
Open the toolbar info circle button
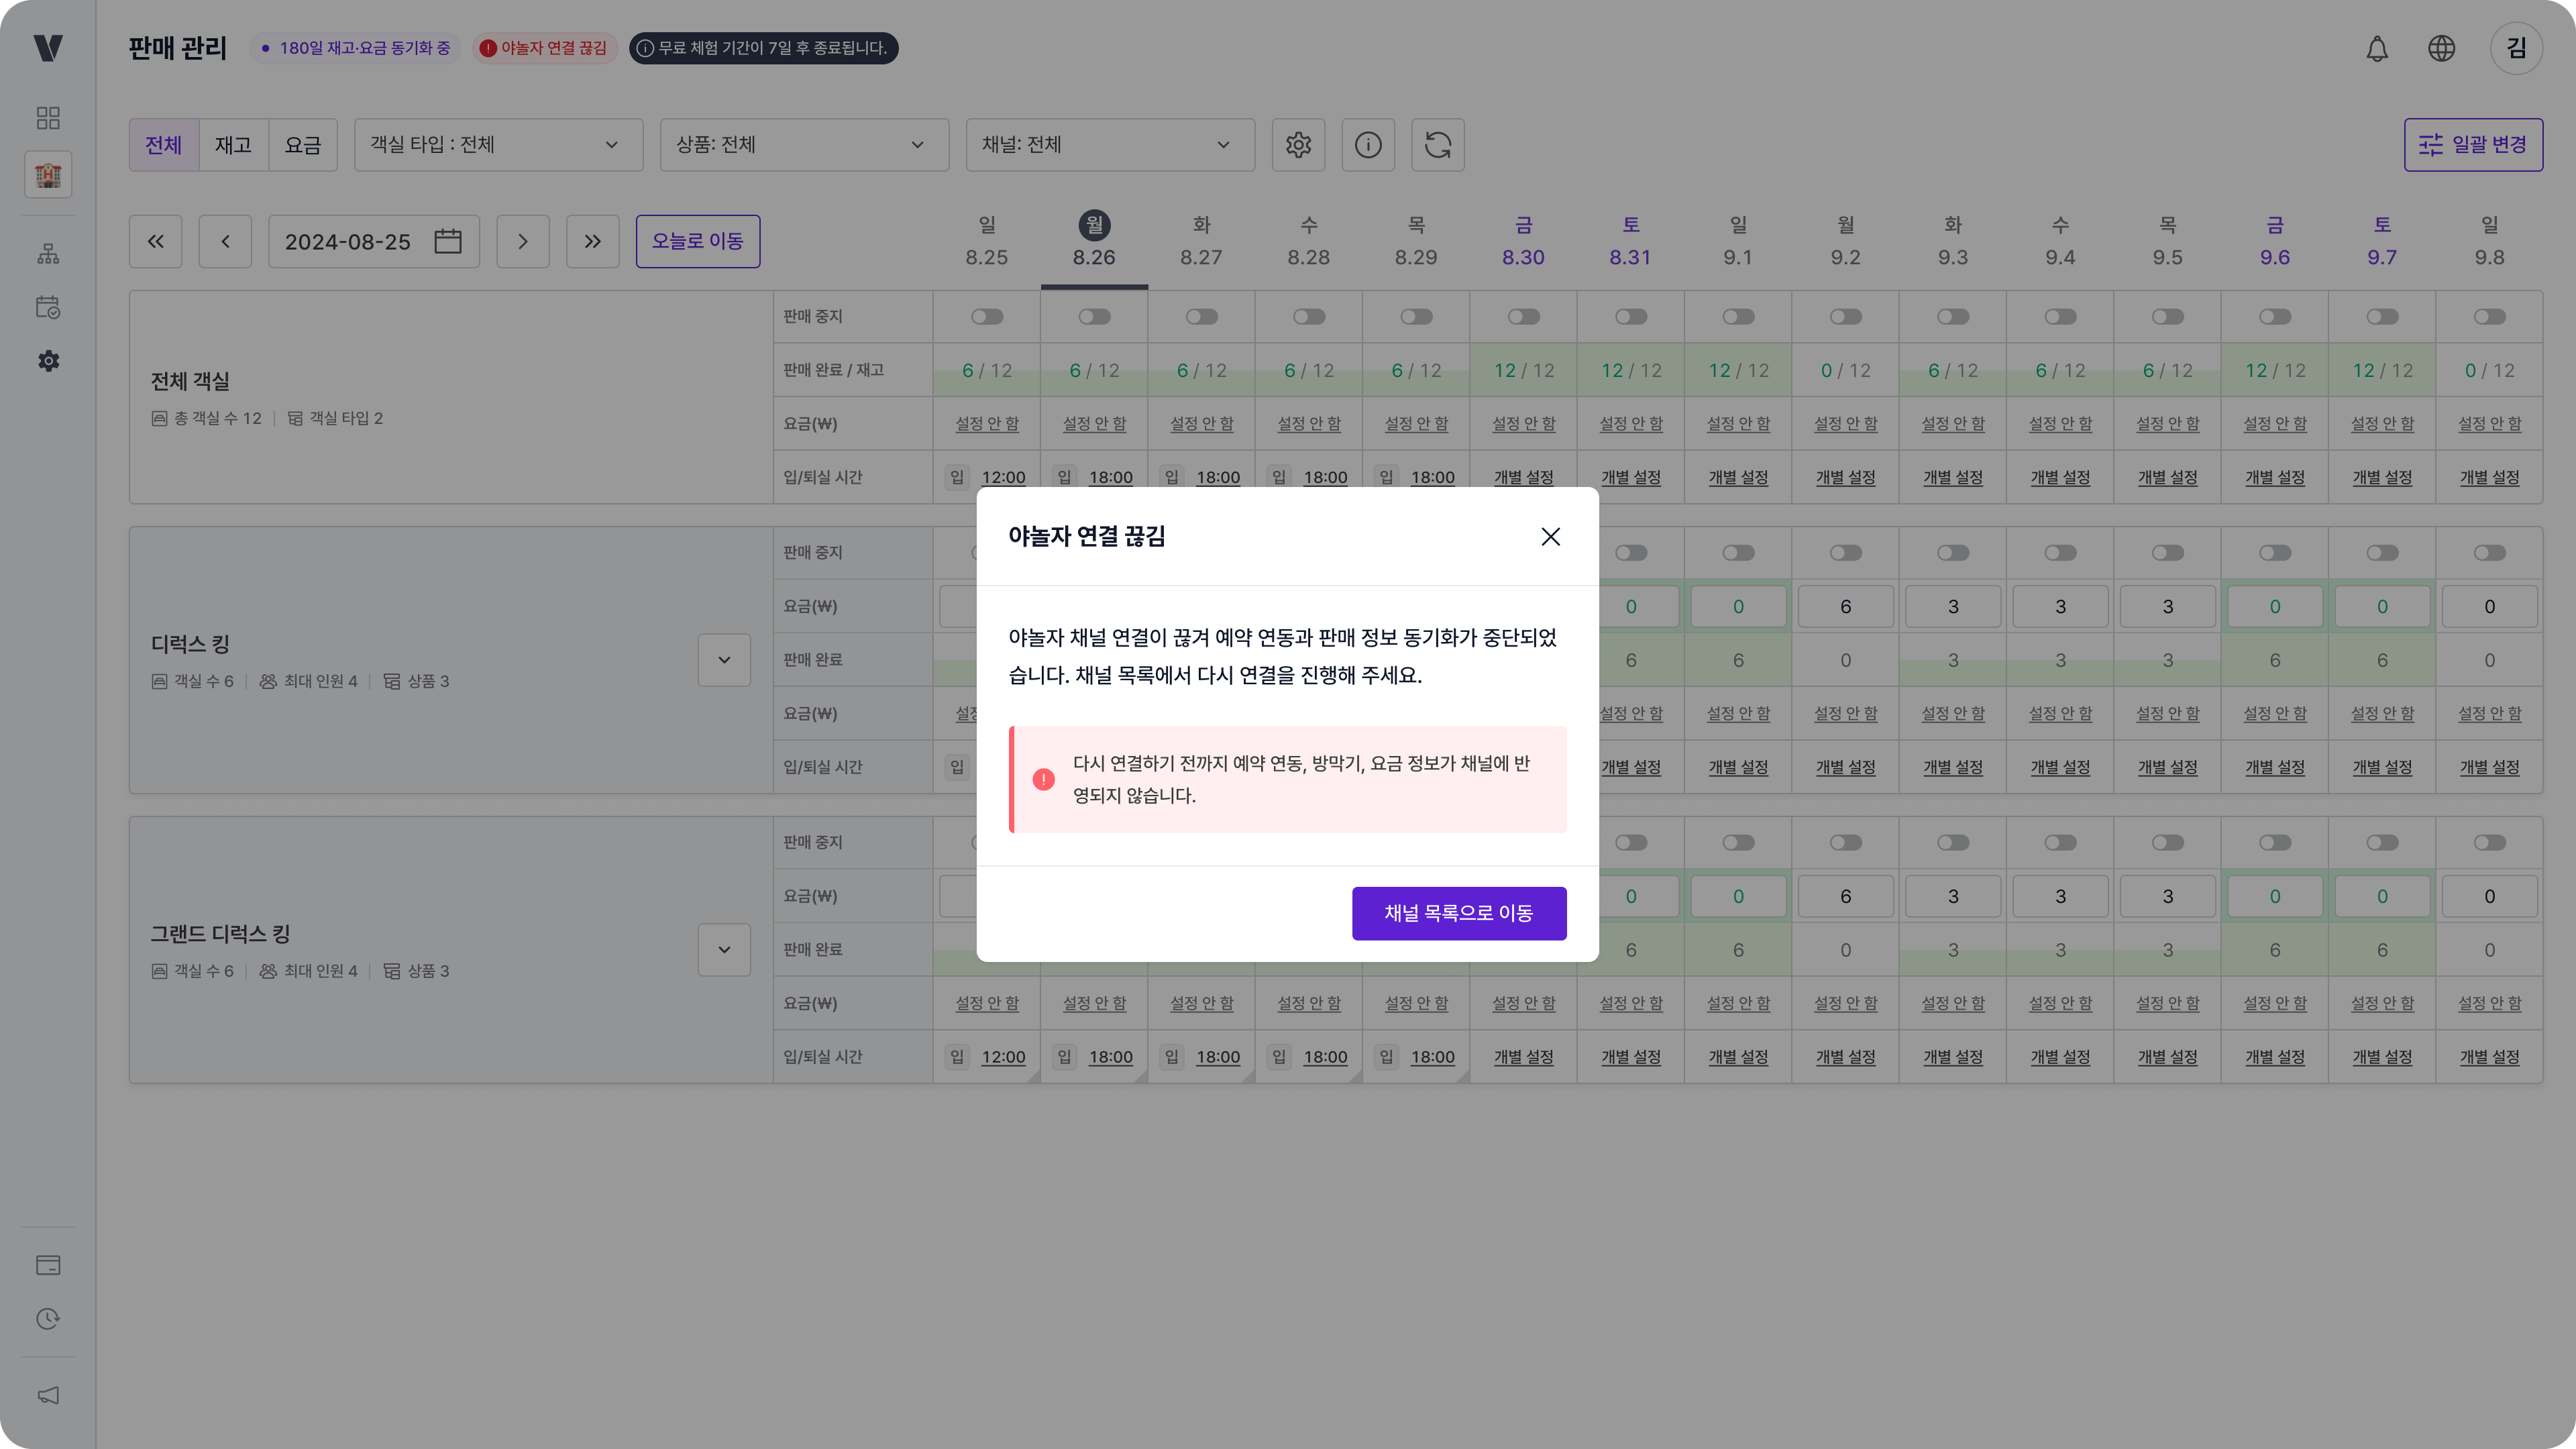(1368, 145)
